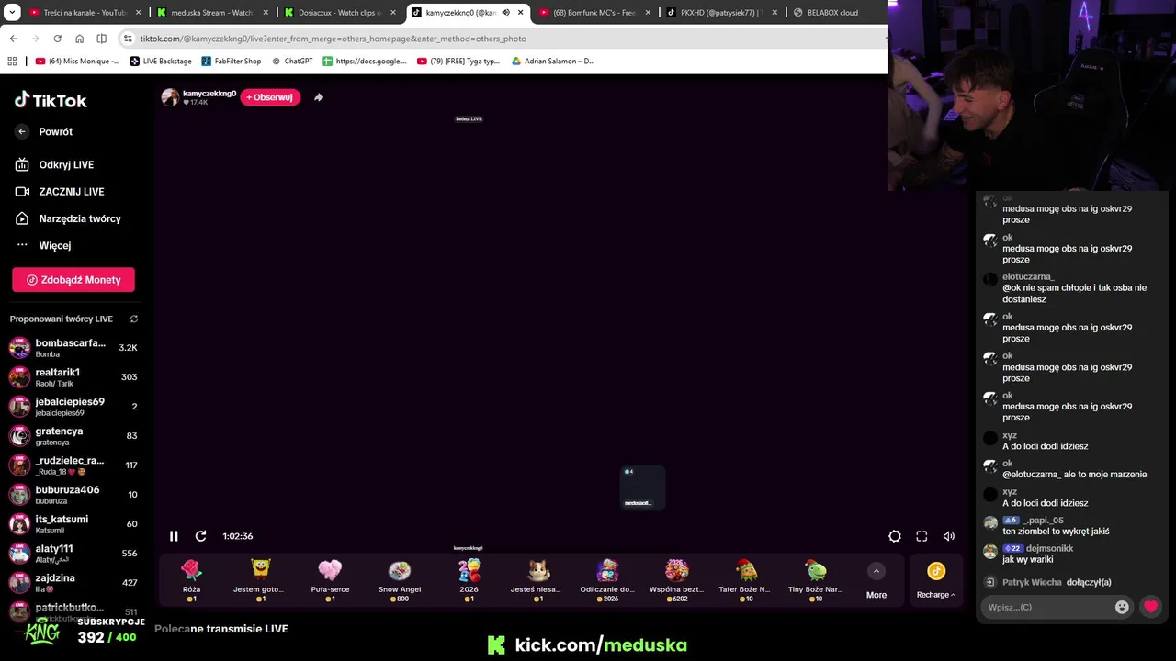Send the Róża rose gift
The width and height of the screenshot is (1176, 661).
coord(191,580)
